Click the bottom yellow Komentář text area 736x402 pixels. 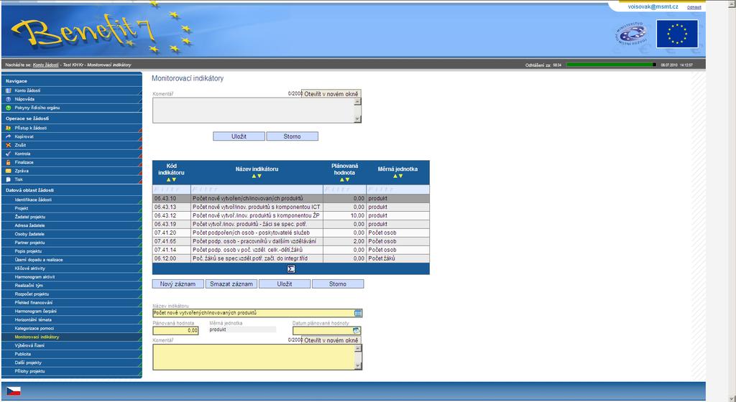click(x=254, y=357)
